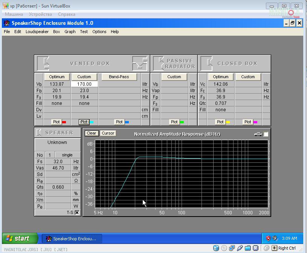Open the Graph menu
The height and width of the screenshot is (253, 307).
coord(70,32)
